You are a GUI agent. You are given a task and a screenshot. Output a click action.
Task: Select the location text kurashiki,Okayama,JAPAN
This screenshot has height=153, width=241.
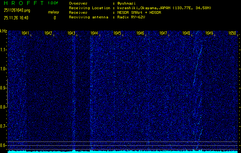pyautogui.click(x=144, y=8)
